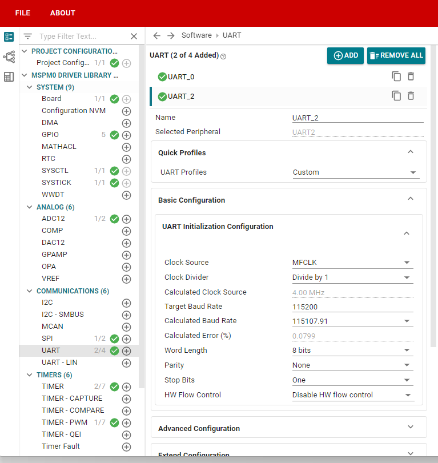Add a UART - LIN module
This screenshot has height=463, width=438.
click(126, 363)
